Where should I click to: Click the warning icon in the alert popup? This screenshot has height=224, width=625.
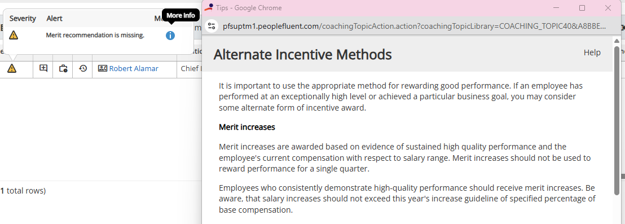14,35
